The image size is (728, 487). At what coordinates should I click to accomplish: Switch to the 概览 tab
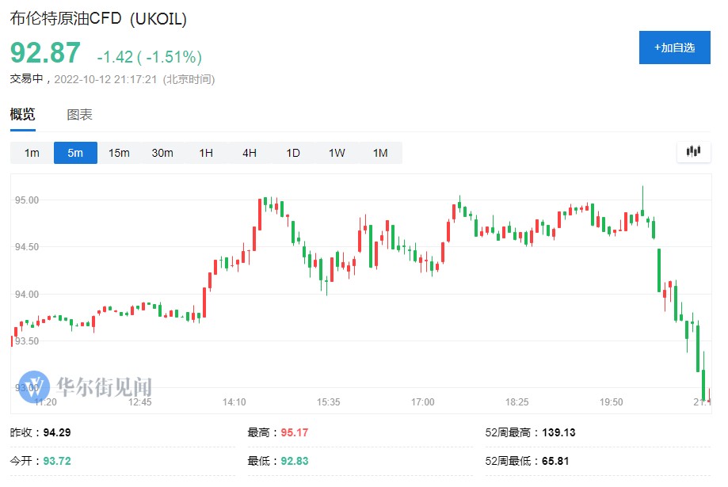click(x=22, y=115)
